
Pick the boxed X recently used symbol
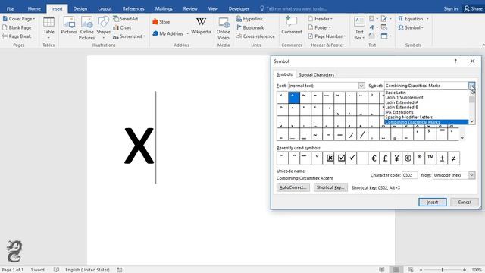tap(330, 158)
